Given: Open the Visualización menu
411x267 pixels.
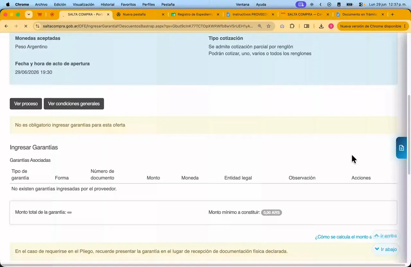Looking at the screenshot, I should tap(83, 4).
